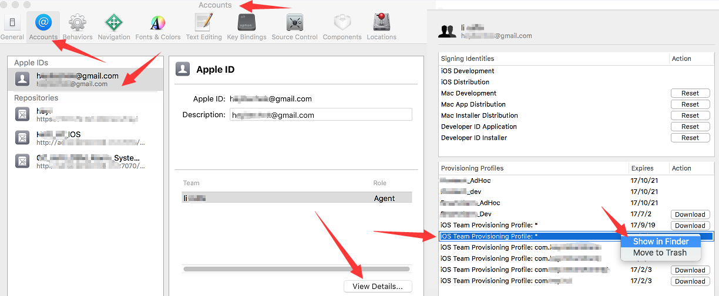719x296 pixels.
Task: Choose Show in Finder from context menu
Action: click(661, 241)
